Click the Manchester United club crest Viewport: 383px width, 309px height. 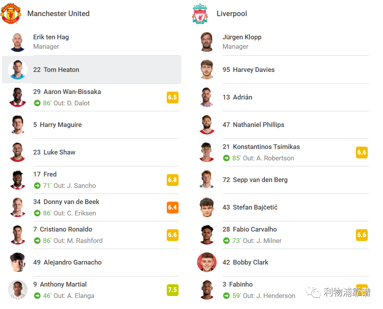click(x=11, y=13)
